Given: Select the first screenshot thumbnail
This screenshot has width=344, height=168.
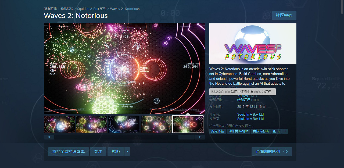Looking at the screenshot, I should 59,124.
